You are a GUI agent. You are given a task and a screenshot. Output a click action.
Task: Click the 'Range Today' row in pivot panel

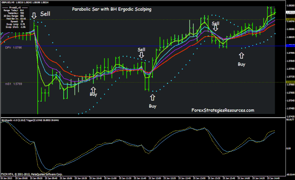coord(14,11)
